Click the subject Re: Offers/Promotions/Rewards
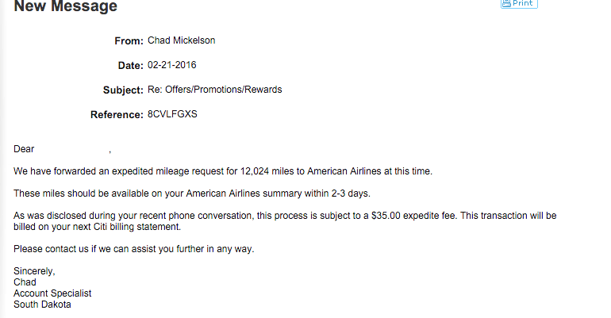This screenshot has width=611, height=318. click(x=215, y=90)
